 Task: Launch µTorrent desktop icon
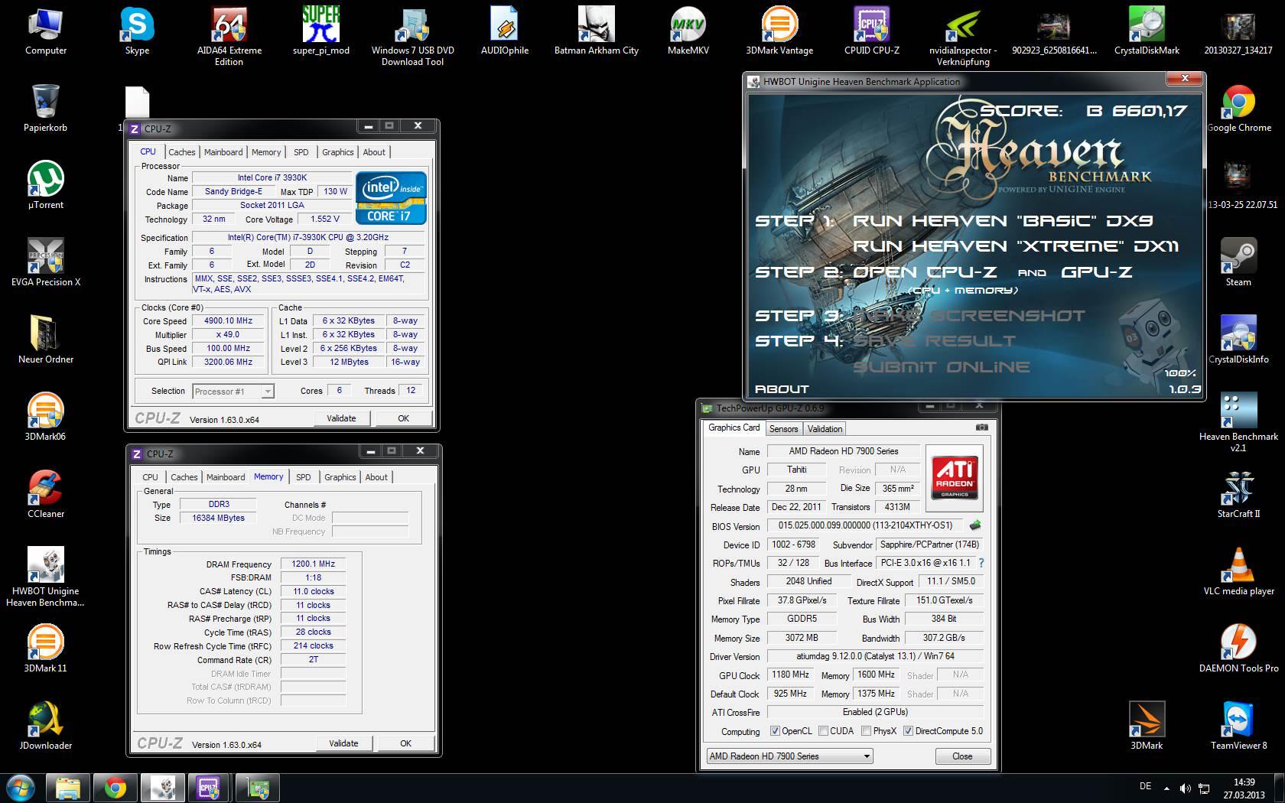coord(46,185)
